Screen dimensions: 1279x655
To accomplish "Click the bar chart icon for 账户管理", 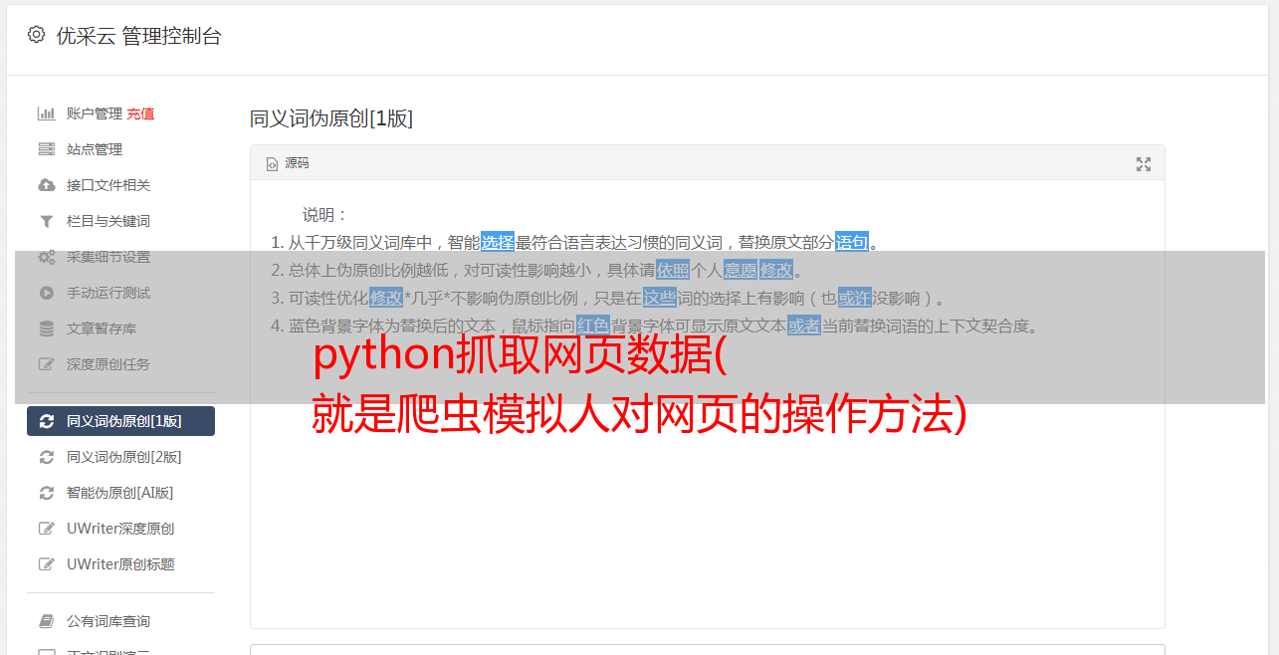I will click(46, 113).
